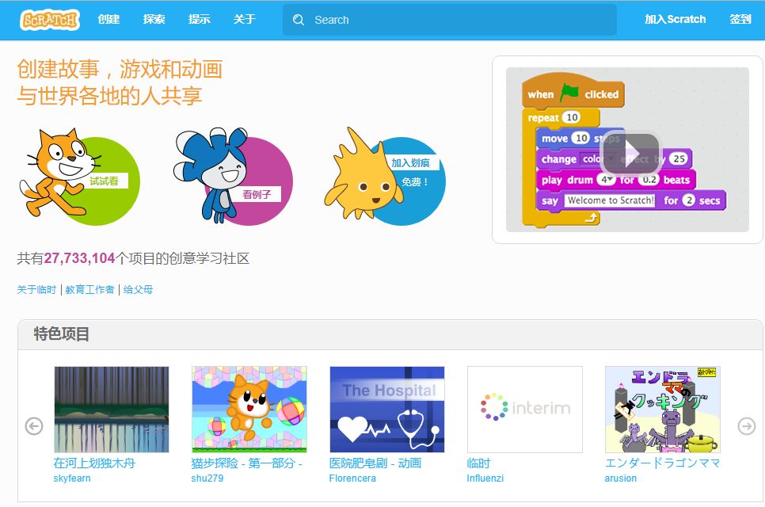Open the 创建 menu item
765x507 pixels.
[x=108, y=20]
